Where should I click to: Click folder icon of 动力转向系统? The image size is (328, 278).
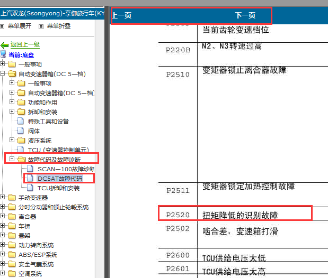click(12, 245)
